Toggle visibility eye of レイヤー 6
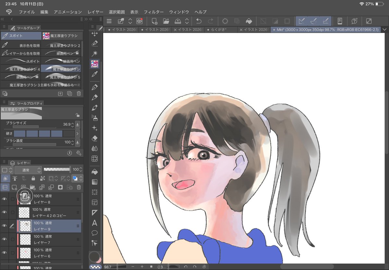This screenshot has height=270, width=389. pyautogui.click(x=4, y=253)
